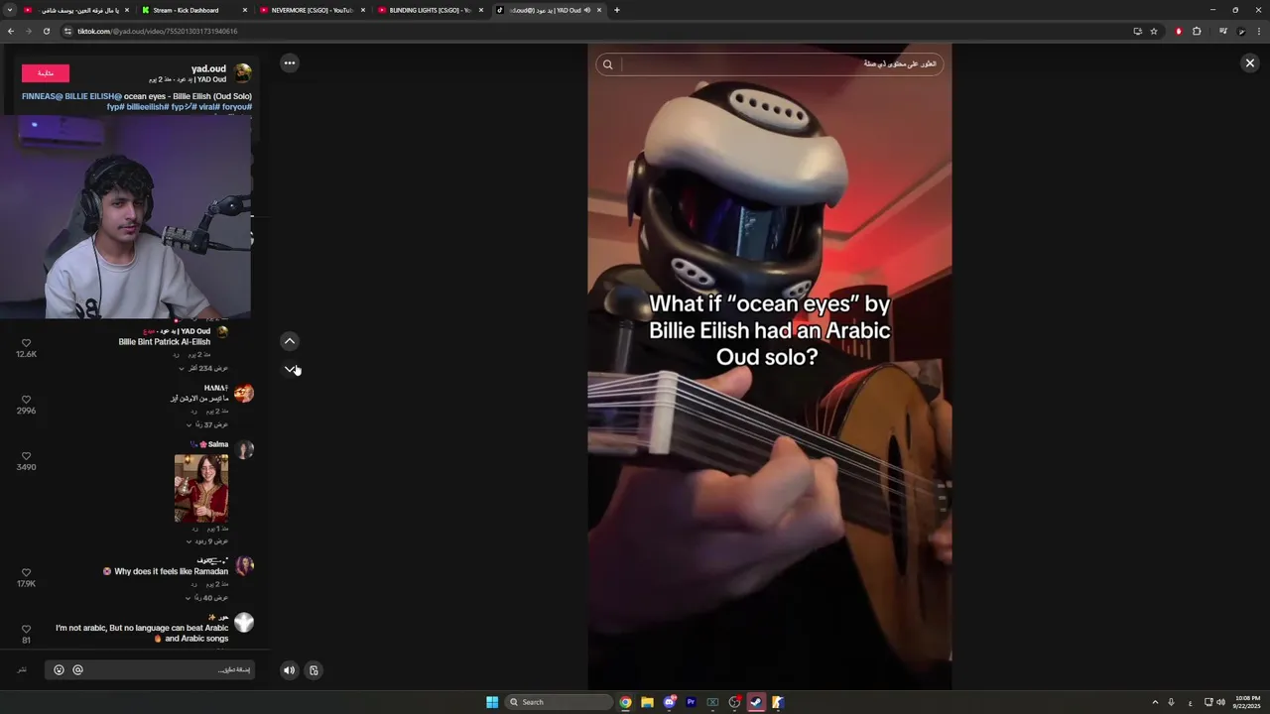Open the taskbar clock showing 10:08 PM

pos(1247,702)
